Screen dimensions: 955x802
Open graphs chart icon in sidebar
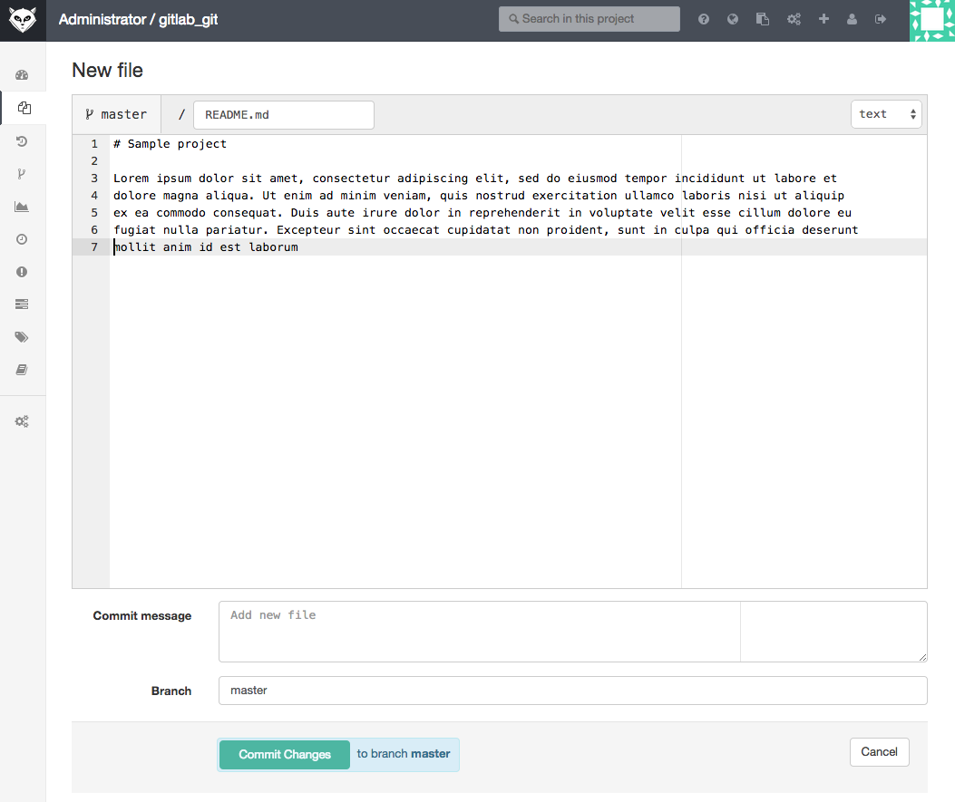coord(22,207)
